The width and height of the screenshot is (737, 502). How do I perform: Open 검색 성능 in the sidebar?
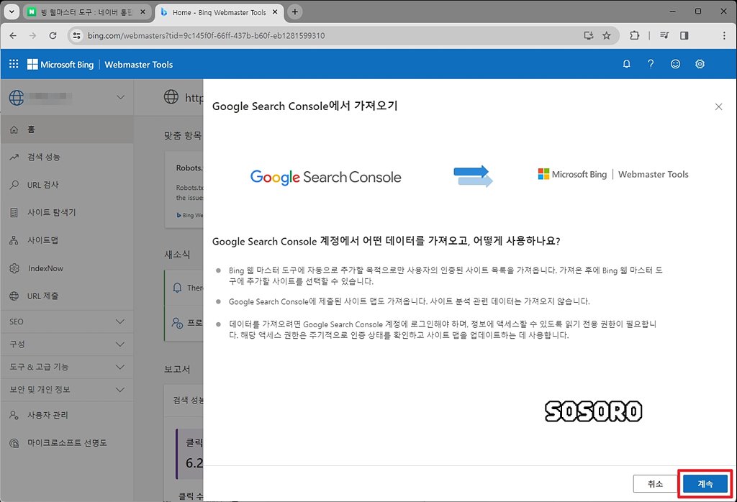pyautogui.click(x=67, y=157)
